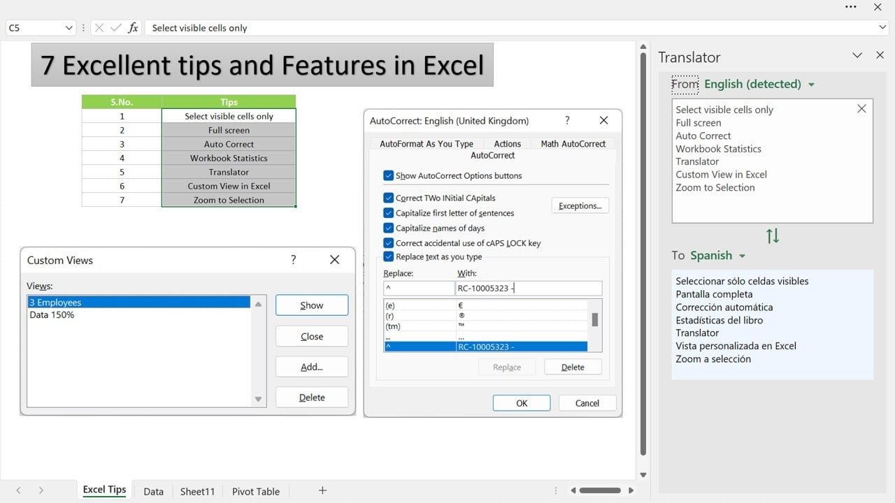Click Views list scroll up arrow
The height and width of the screenshot is (503, 895).
point(258,304)
